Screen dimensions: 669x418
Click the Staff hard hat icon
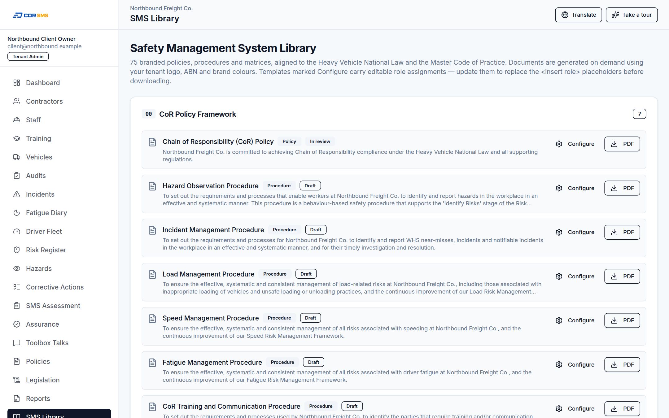click(17, 120)
